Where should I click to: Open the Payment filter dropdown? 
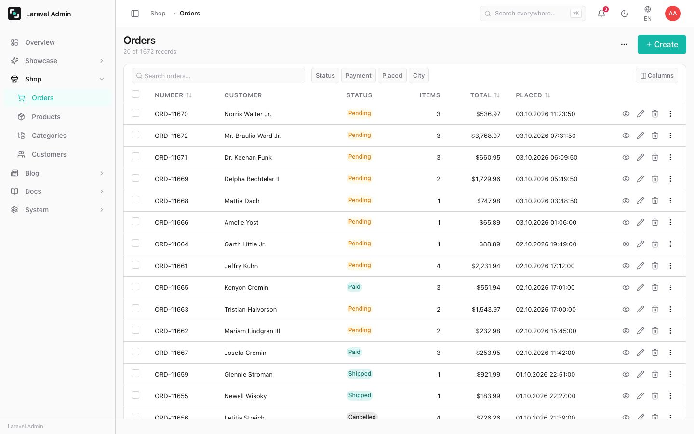[x=359, y=76]
